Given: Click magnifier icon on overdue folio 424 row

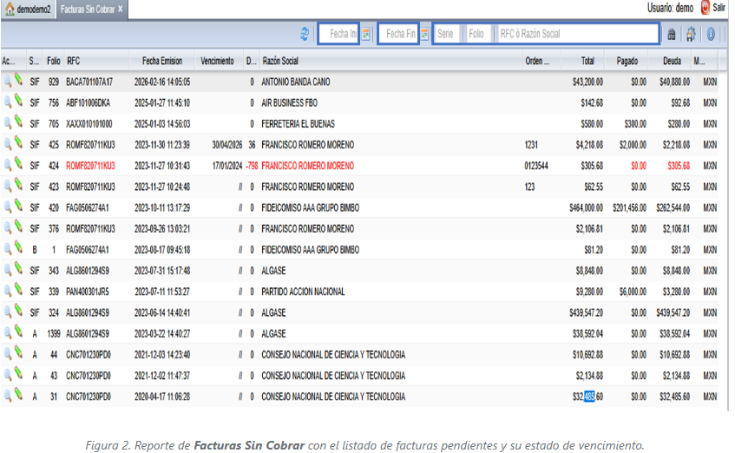Looking at the screenshot, I should [x=7, y=165].
